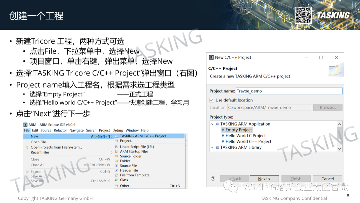Image resolution: width=360 pixels, height=203 pixels.
Task: Expand the Recent Files submenu arrow
Action: point(112,153)
